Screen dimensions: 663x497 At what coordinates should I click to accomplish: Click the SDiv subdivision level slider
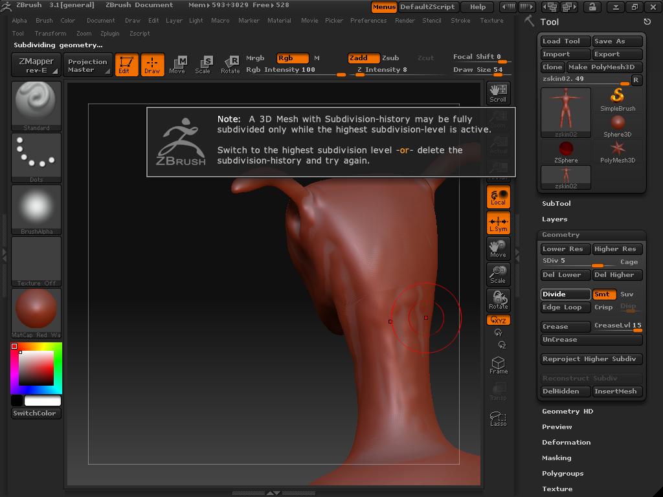coord(578,262)
